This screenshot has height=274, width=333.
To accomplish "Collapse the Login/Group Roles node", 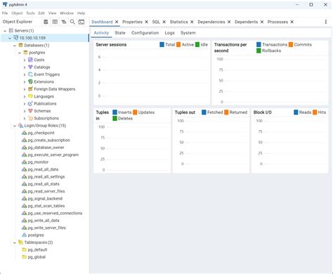I will click(x=15, y=126).
